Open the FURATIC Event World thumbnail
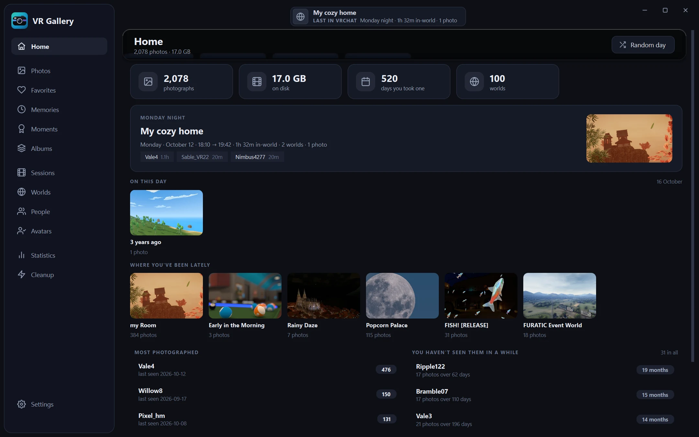This screenshot has height=437, width=699. click(x=560, y=296)
